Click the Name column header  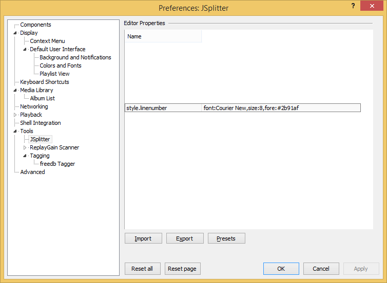[163, 36]
